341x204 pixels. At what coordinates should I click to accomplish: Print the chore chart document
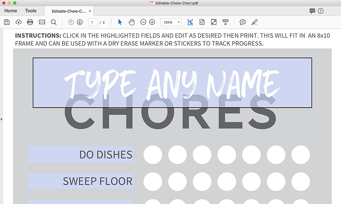coord(30,22)
